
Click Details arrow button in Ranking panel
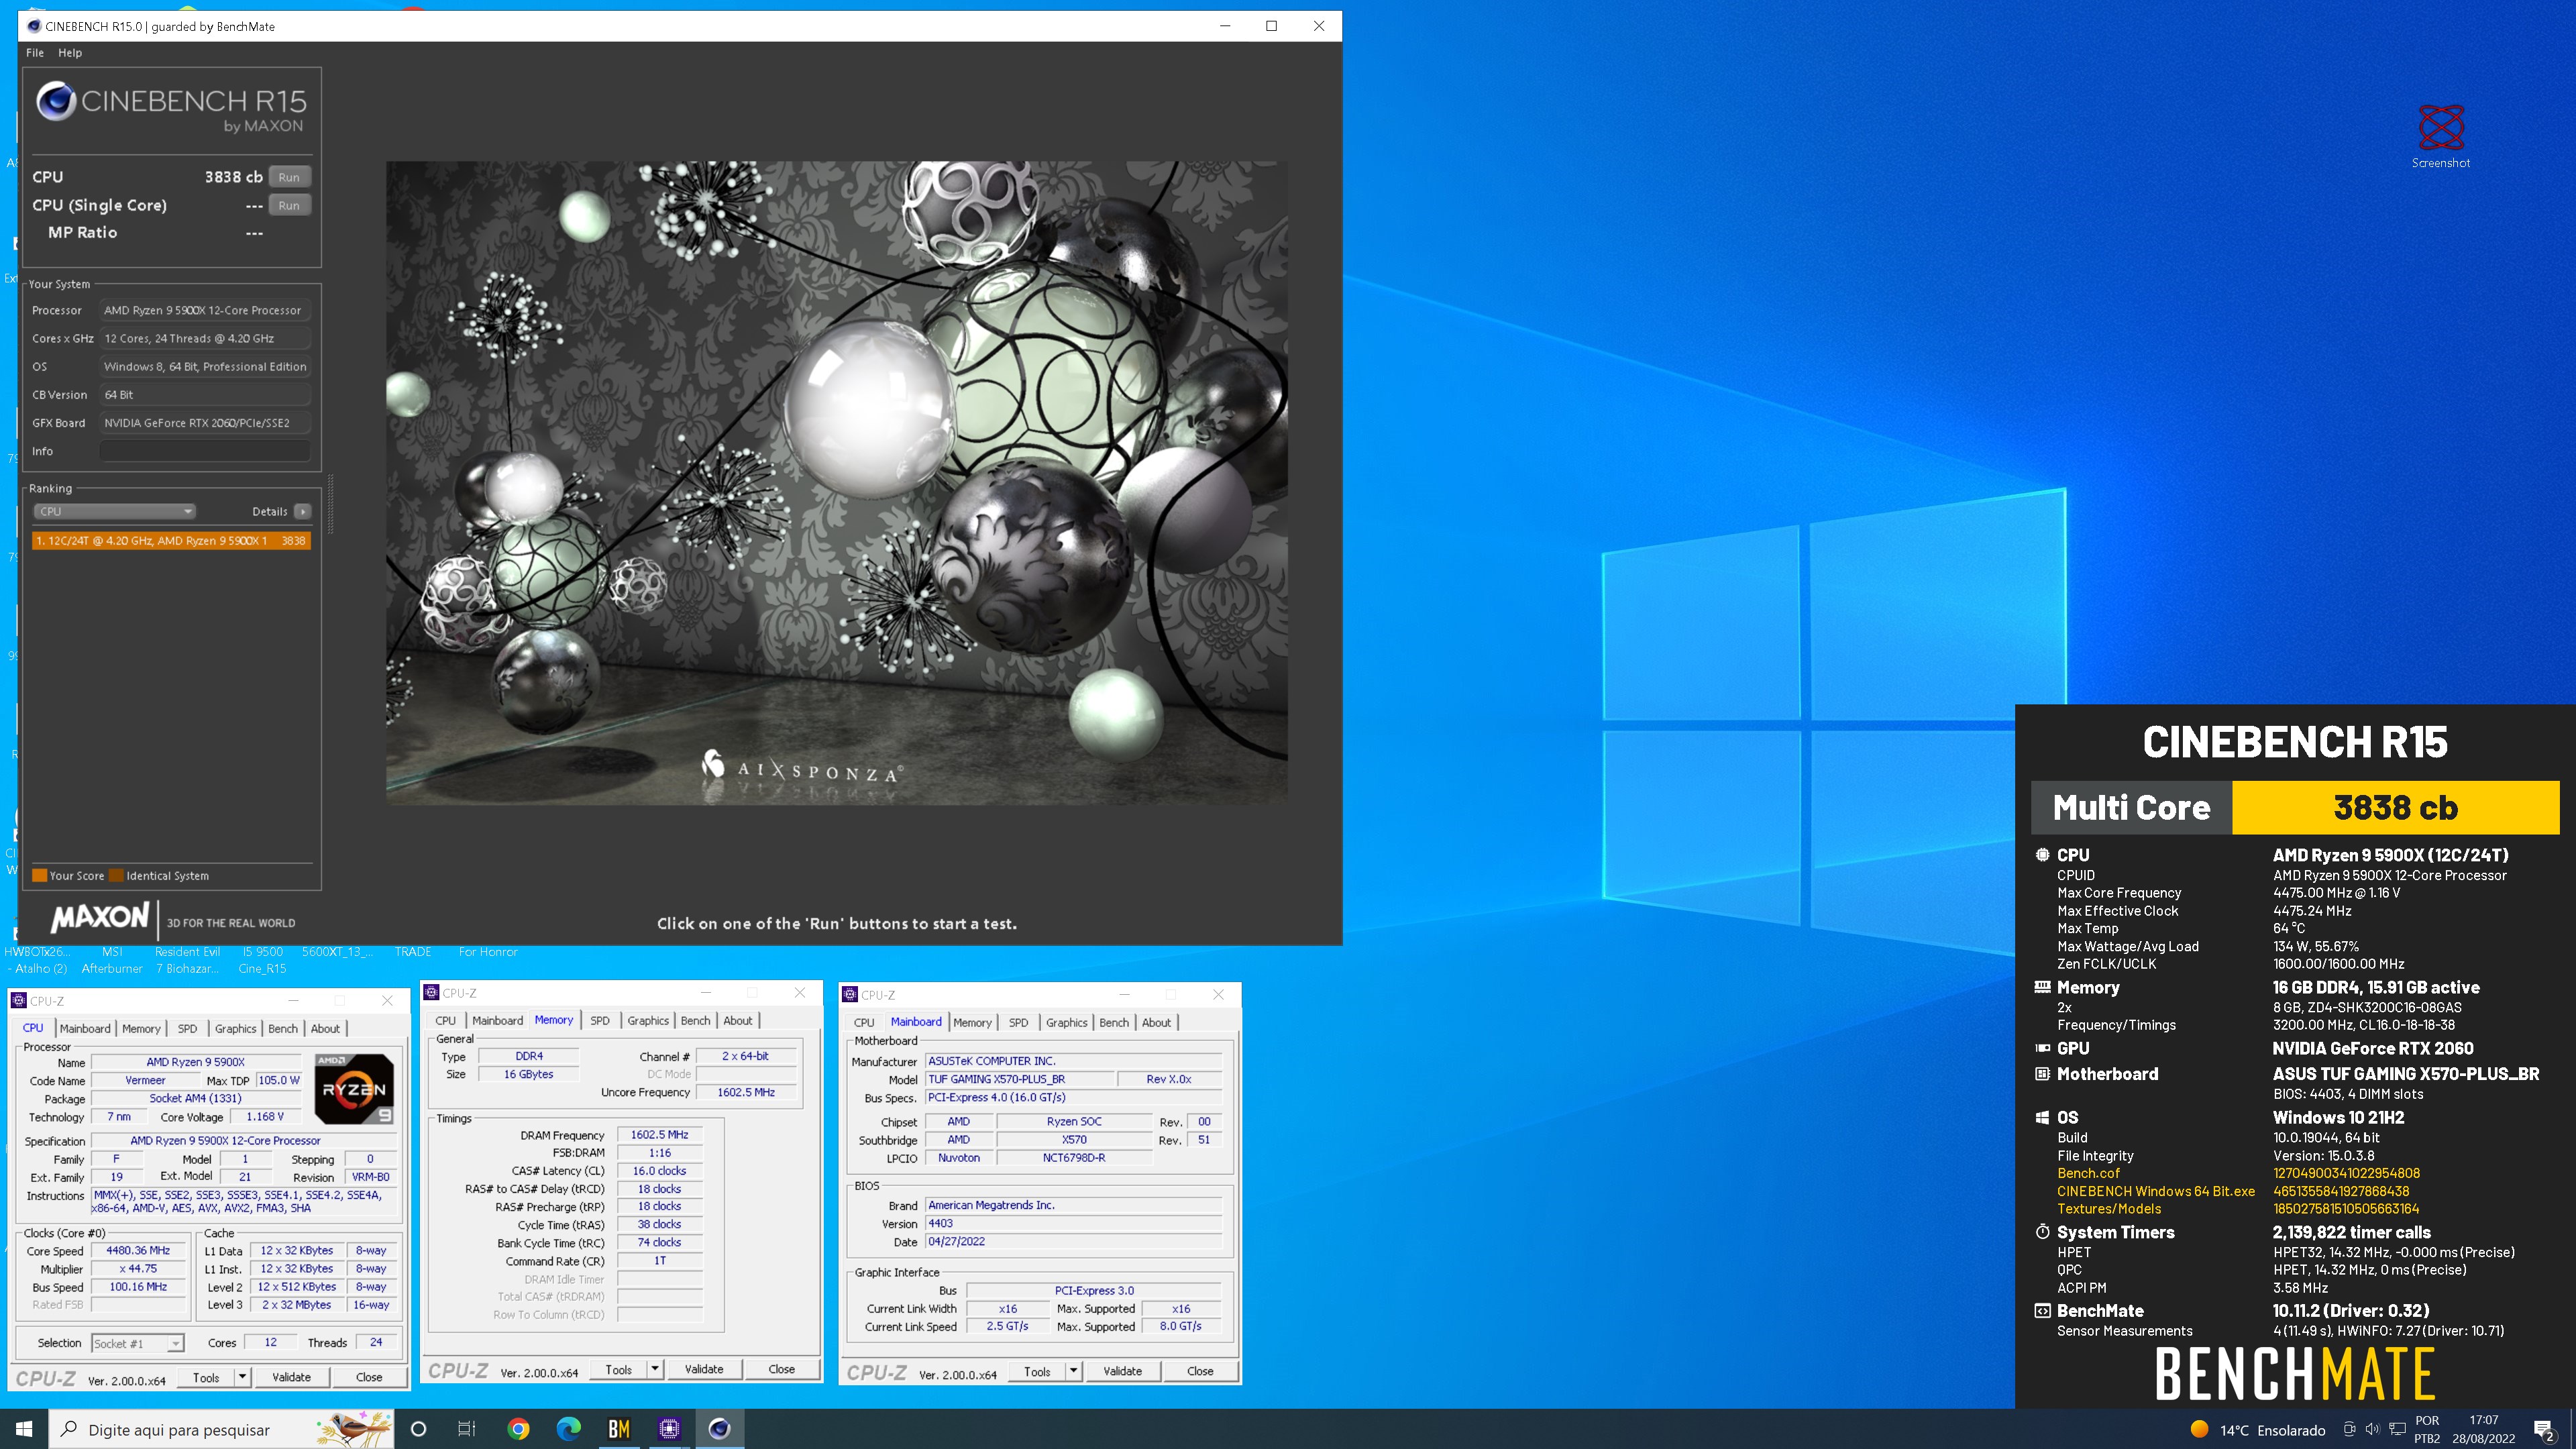pos(303,511)
